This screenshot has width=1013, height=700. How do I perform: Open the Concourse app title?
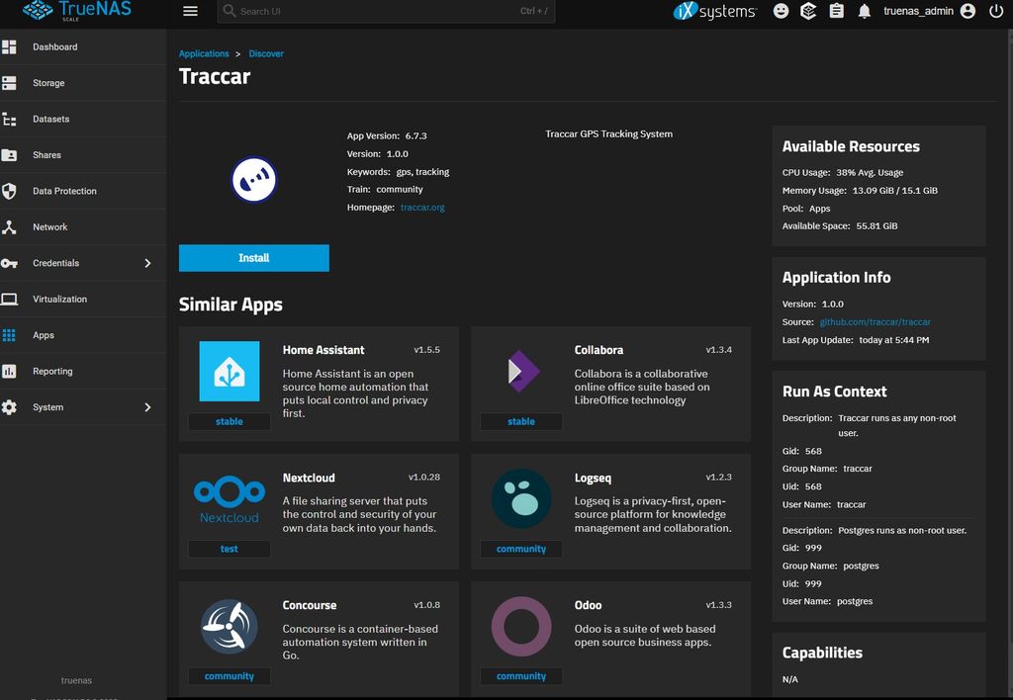pyautogui.click(x=310, y=605)
